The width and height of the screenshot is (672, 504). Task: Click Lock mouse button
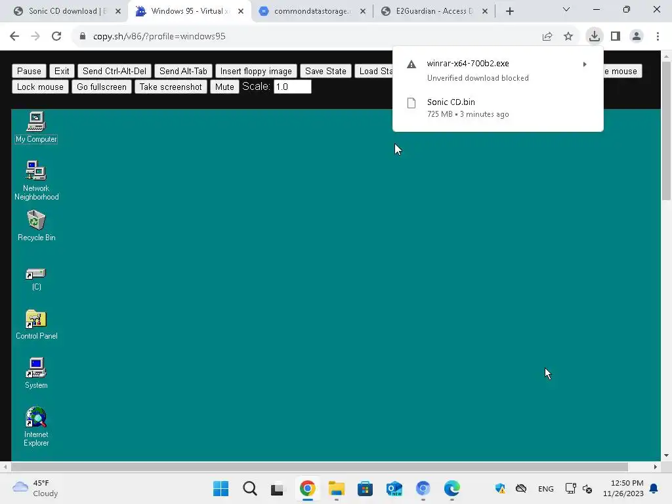[x=40, y=87]
